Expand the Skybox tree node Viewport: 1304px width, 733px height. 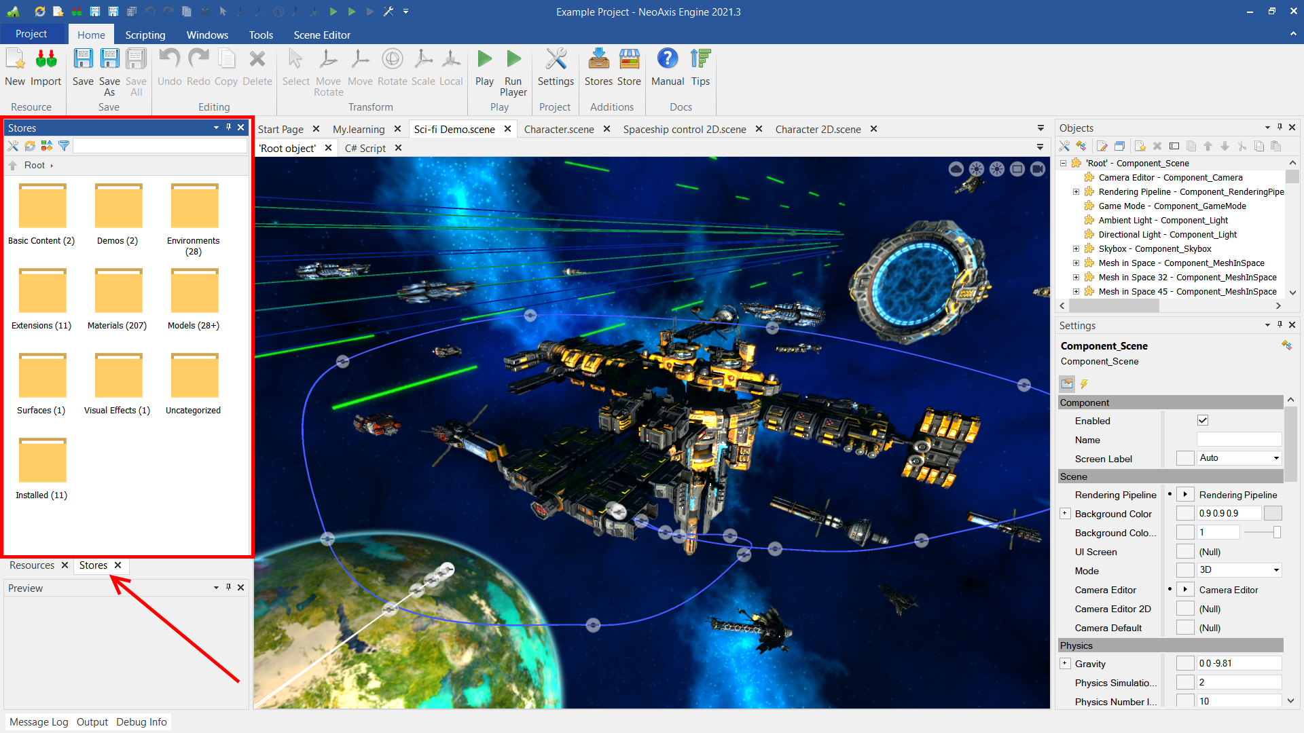1076,249
